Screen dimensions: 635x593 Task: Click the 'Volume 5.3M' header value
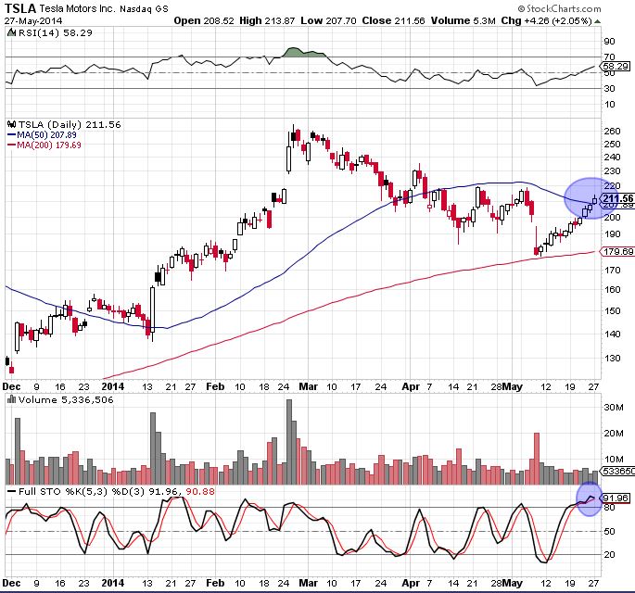[x=463, y=20]
